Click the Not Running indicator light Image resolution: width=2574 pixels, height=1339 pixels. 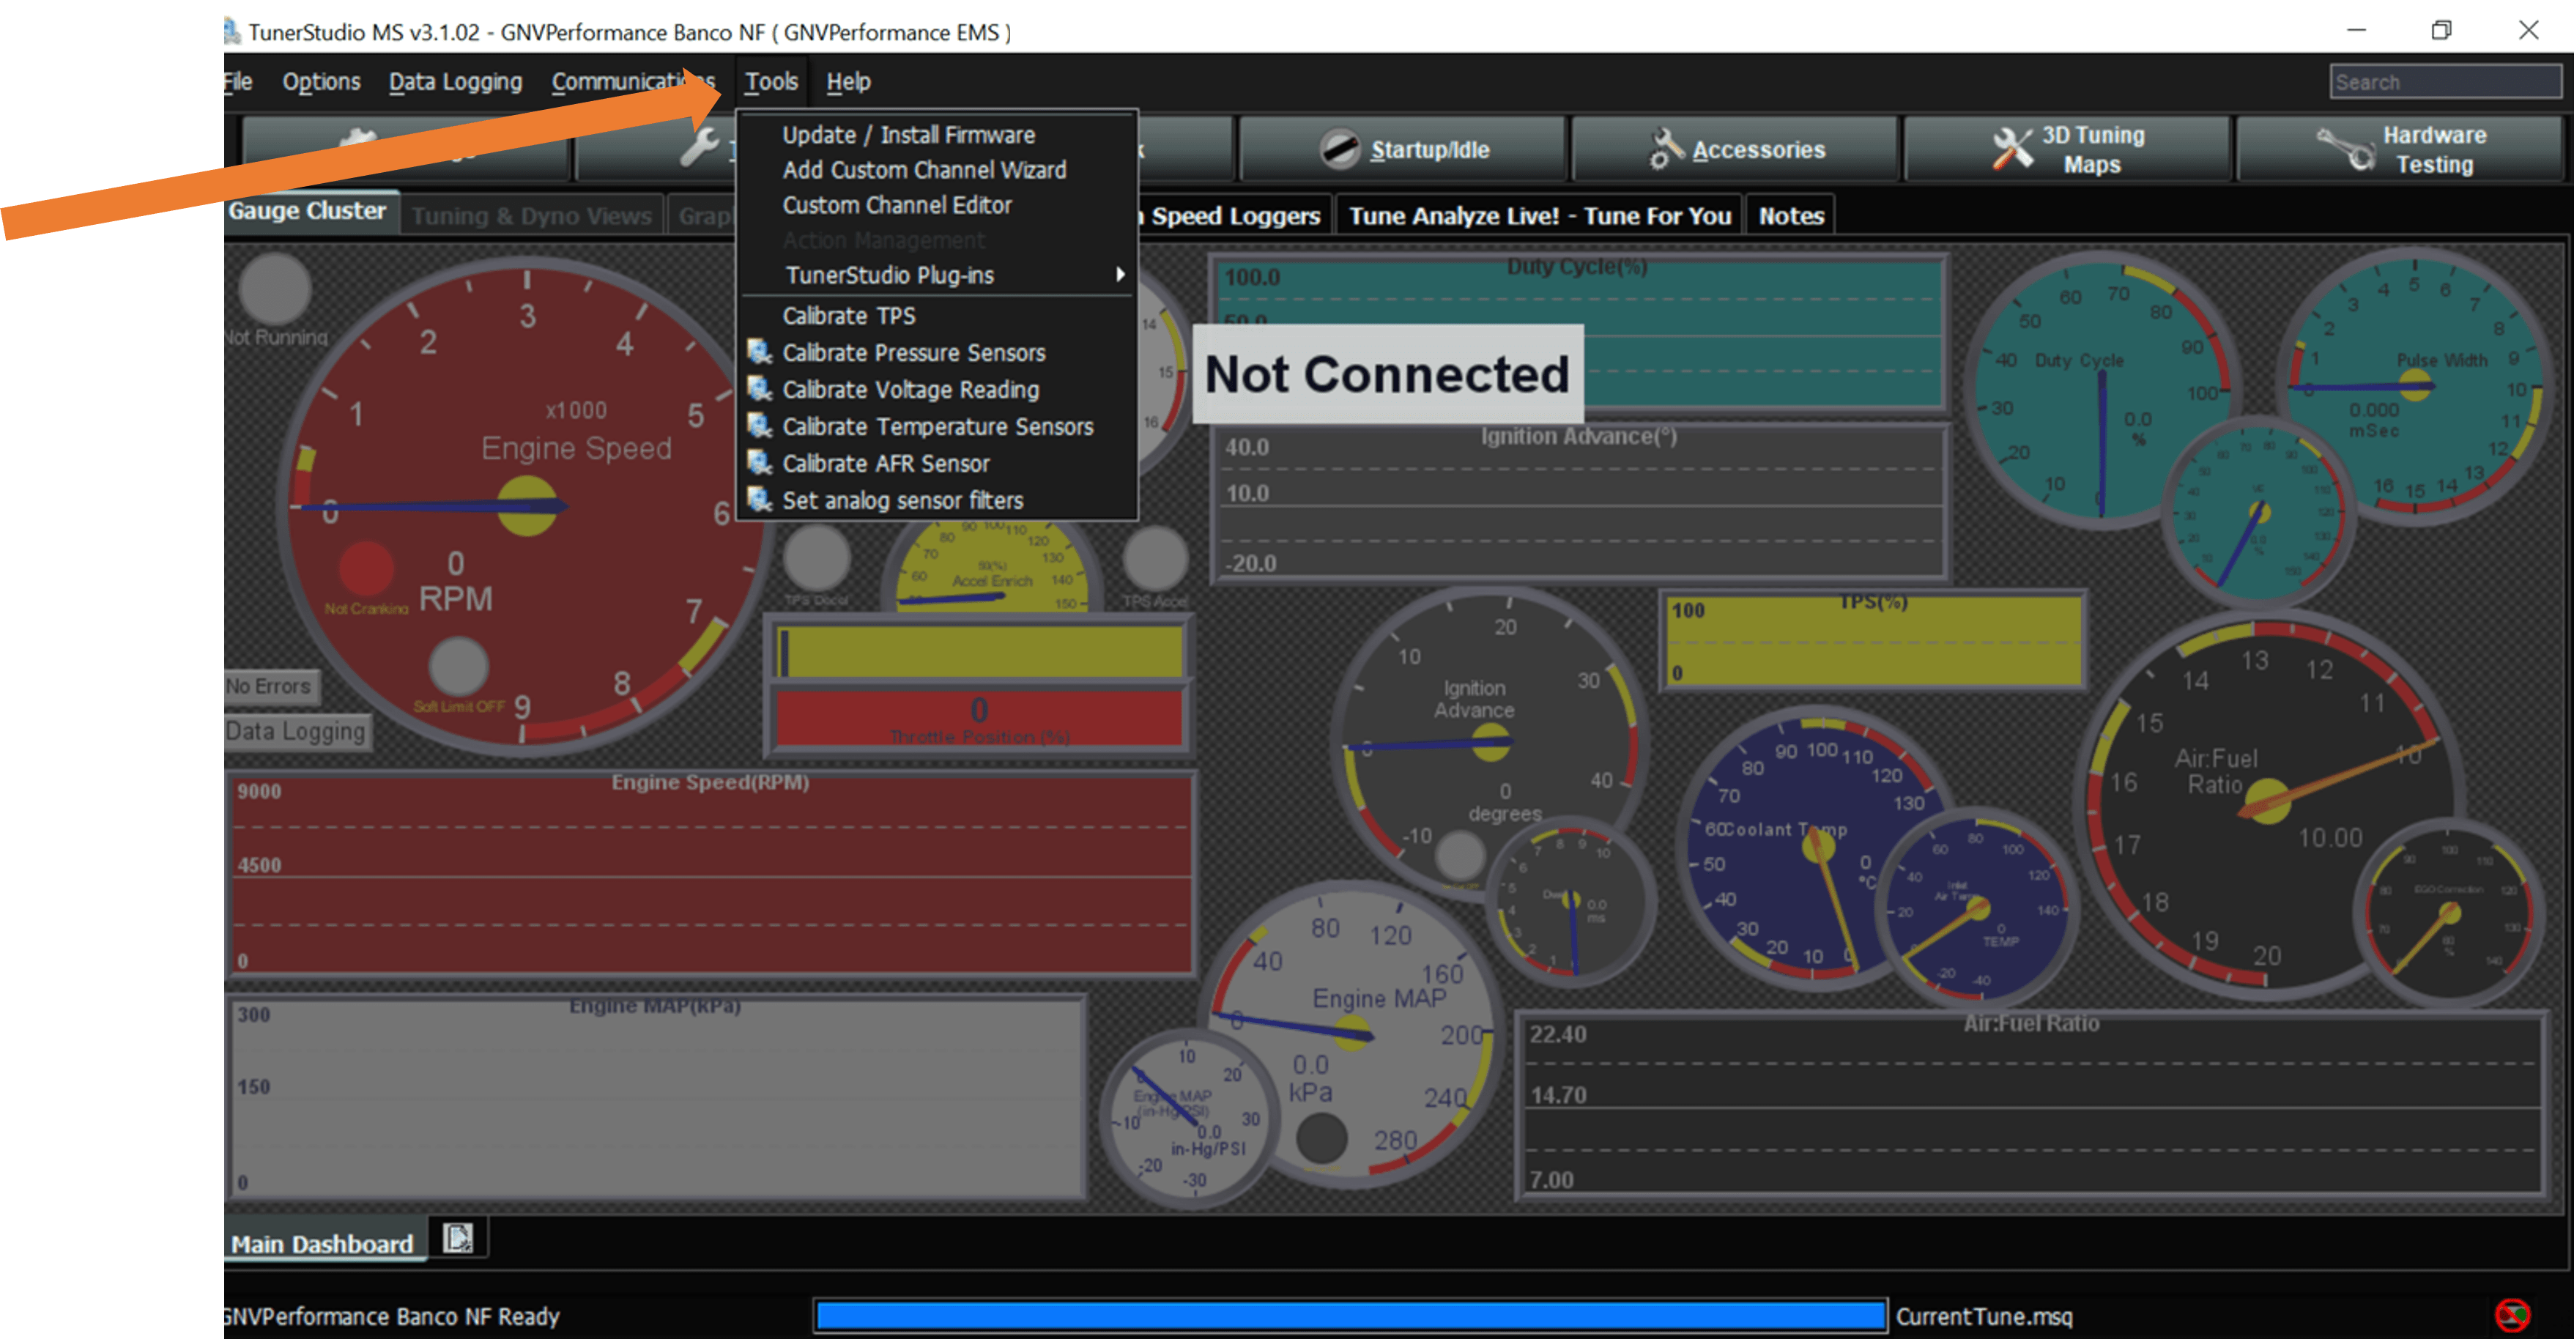coord(275,289)
